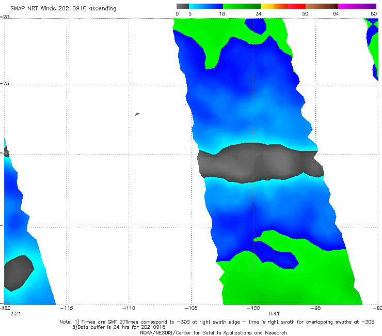Click the longitude label '-100'
This screenshot has height=336, width=382.
253,308
